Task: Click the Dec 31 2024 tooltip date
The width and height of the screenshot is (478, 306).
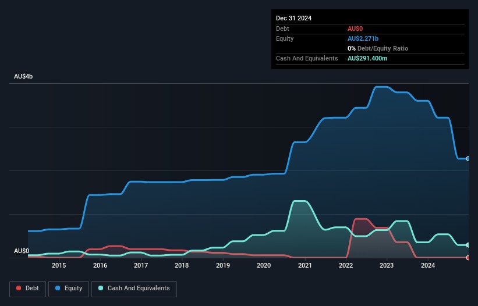Action: point(294,18)
